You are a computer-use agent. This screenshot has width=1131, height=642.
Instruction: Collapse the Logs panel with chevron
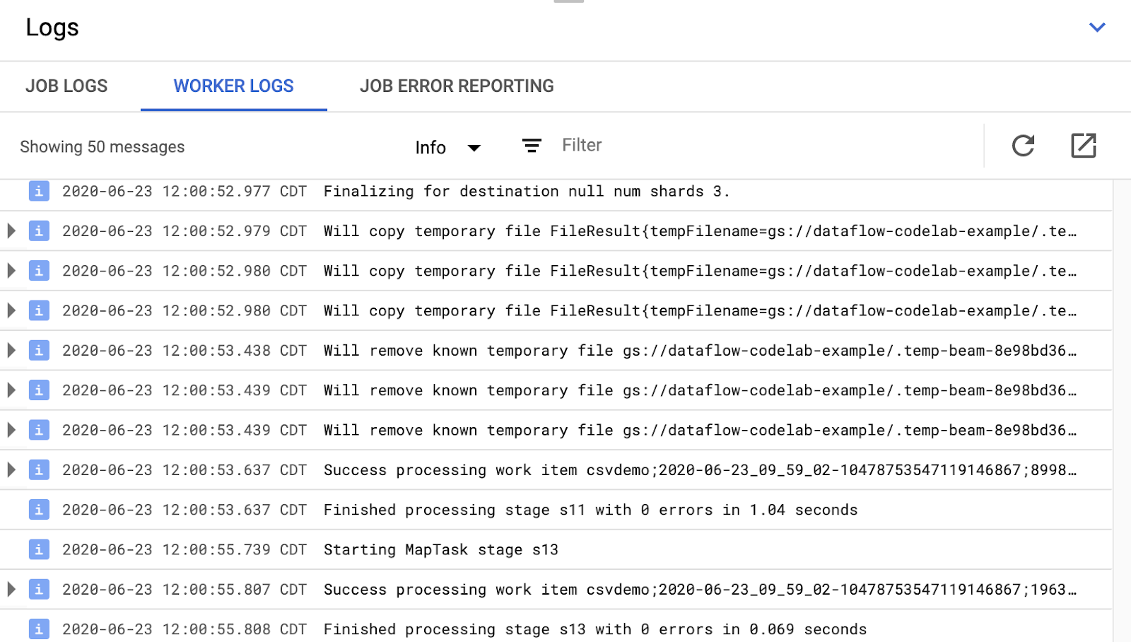tap(1096, 28)
